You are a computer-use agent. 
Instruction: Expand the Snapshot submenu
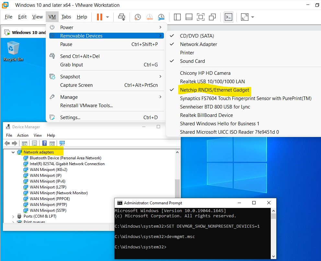pos(107,76)
